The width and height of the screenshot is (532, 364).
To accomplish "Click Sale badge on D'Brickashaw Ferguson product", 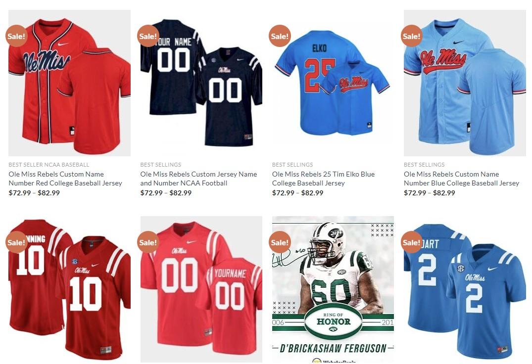I will click(280, 242).
